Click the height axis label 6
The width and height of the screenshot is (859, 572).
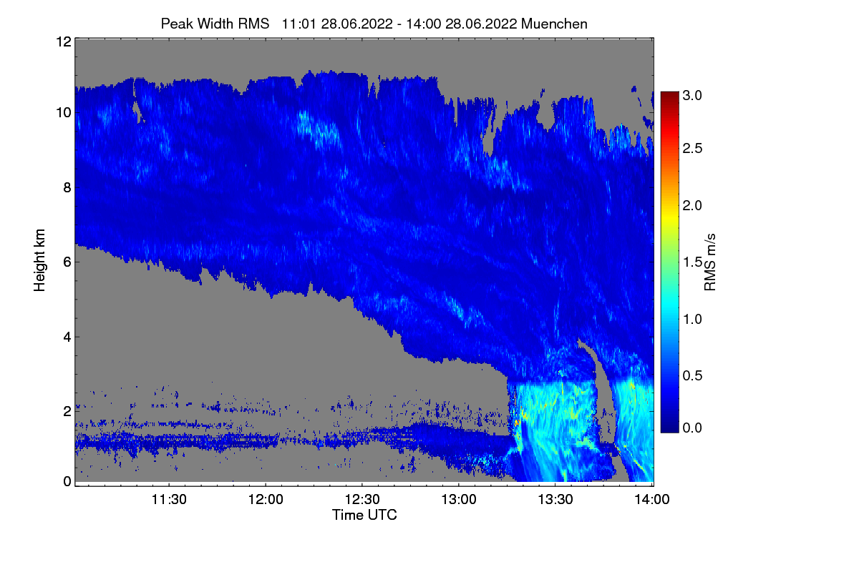(x=67, y=262)
